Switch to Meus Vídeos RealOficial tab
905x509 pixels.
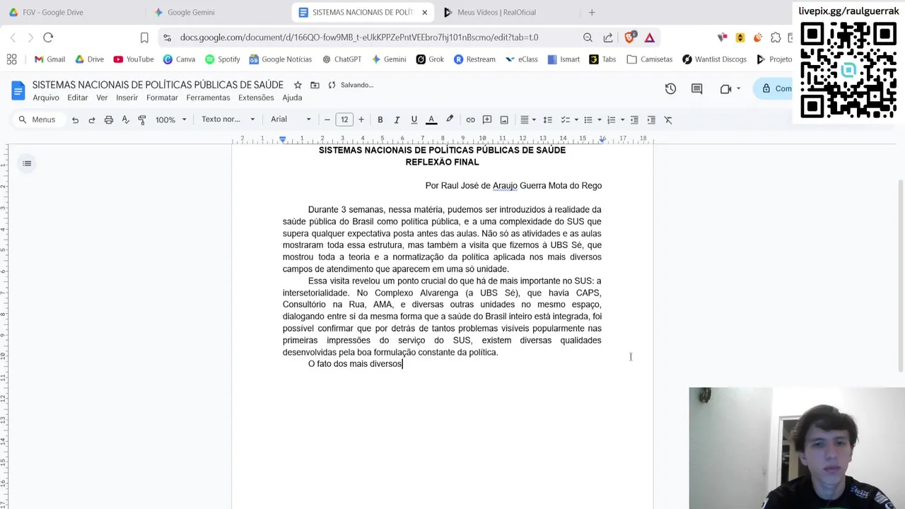coord(496,12)
